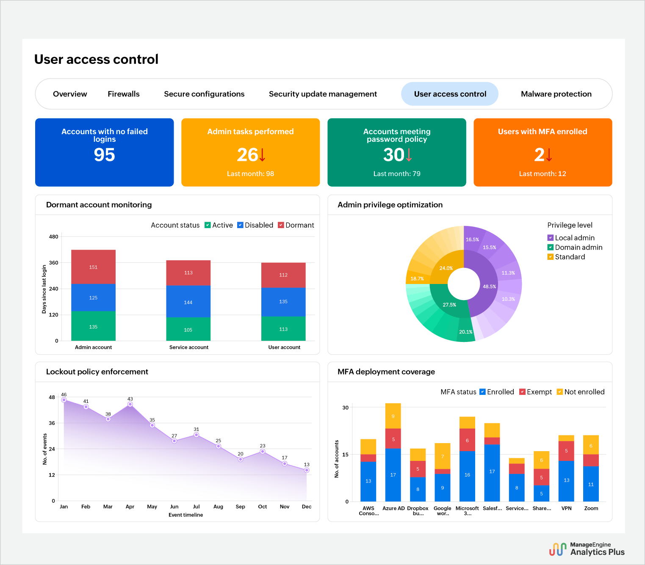Toggle the Local admin privilege checkbox

[x=551, y=238]
